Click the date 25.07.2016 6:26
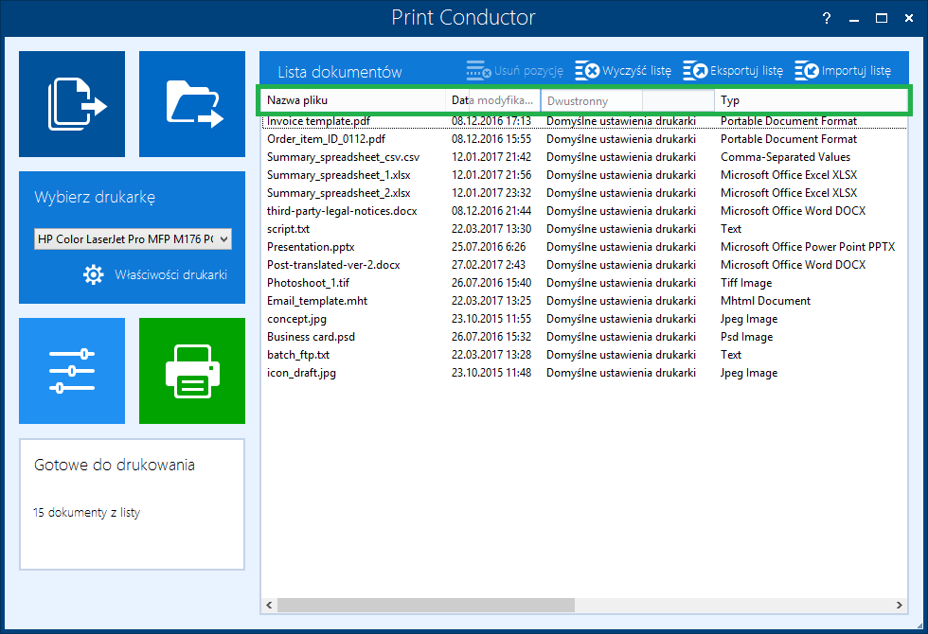Image resolution: width=928 pixels, height=634 pixels. (x=489, y=247)
